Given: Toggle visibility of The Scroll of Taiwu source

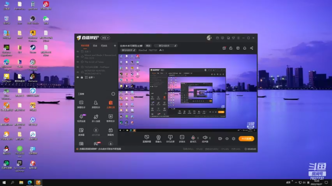Looking at the screenshot, I should pyautogui.click(x=78, y=62).
